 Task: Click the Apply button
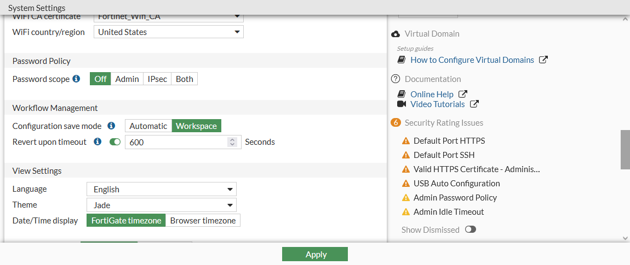pos(315,254)
